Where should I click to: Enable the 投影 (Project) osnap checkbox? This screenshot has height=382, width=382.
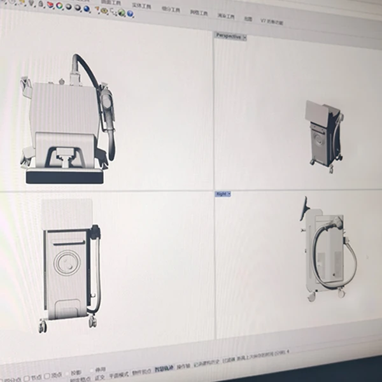pyautogui.click(x=71, y=372)
